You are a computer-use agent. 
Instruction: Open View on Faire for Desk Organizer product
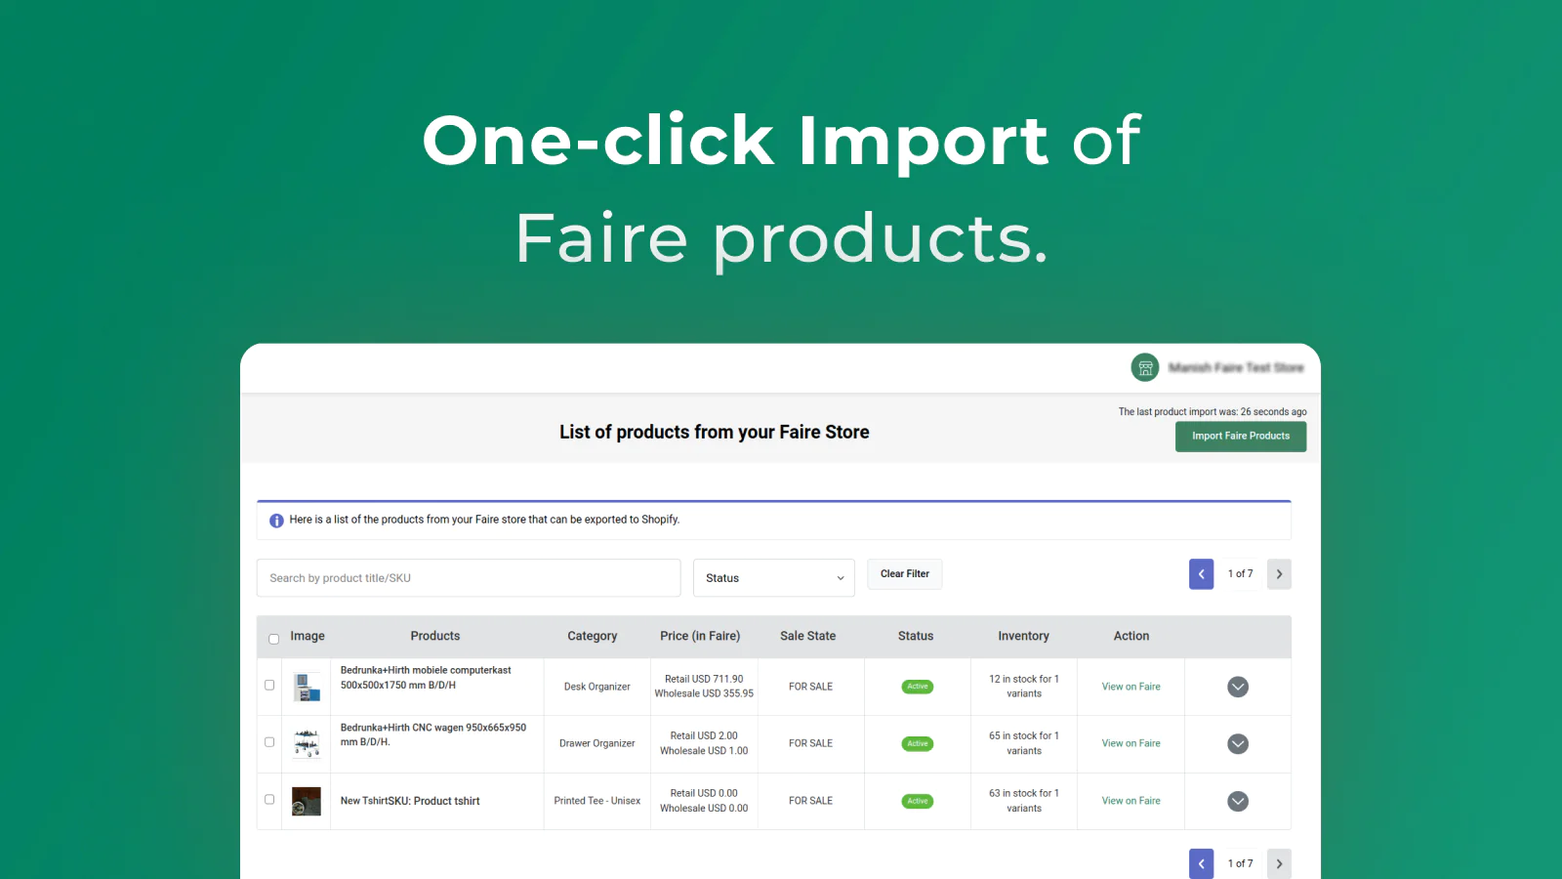click(1130, 687)
